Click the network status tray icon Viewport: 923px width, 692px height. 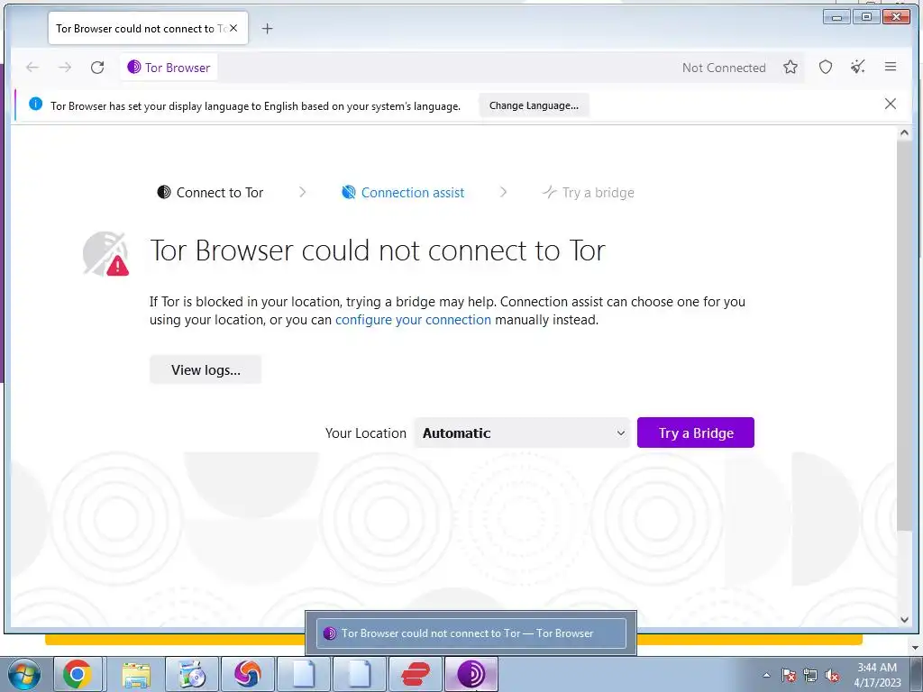[x=810, y=675]
